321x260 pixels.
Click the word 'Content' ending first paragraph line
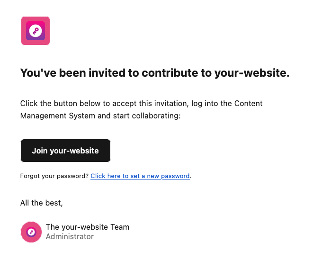(x=249, y=103)
